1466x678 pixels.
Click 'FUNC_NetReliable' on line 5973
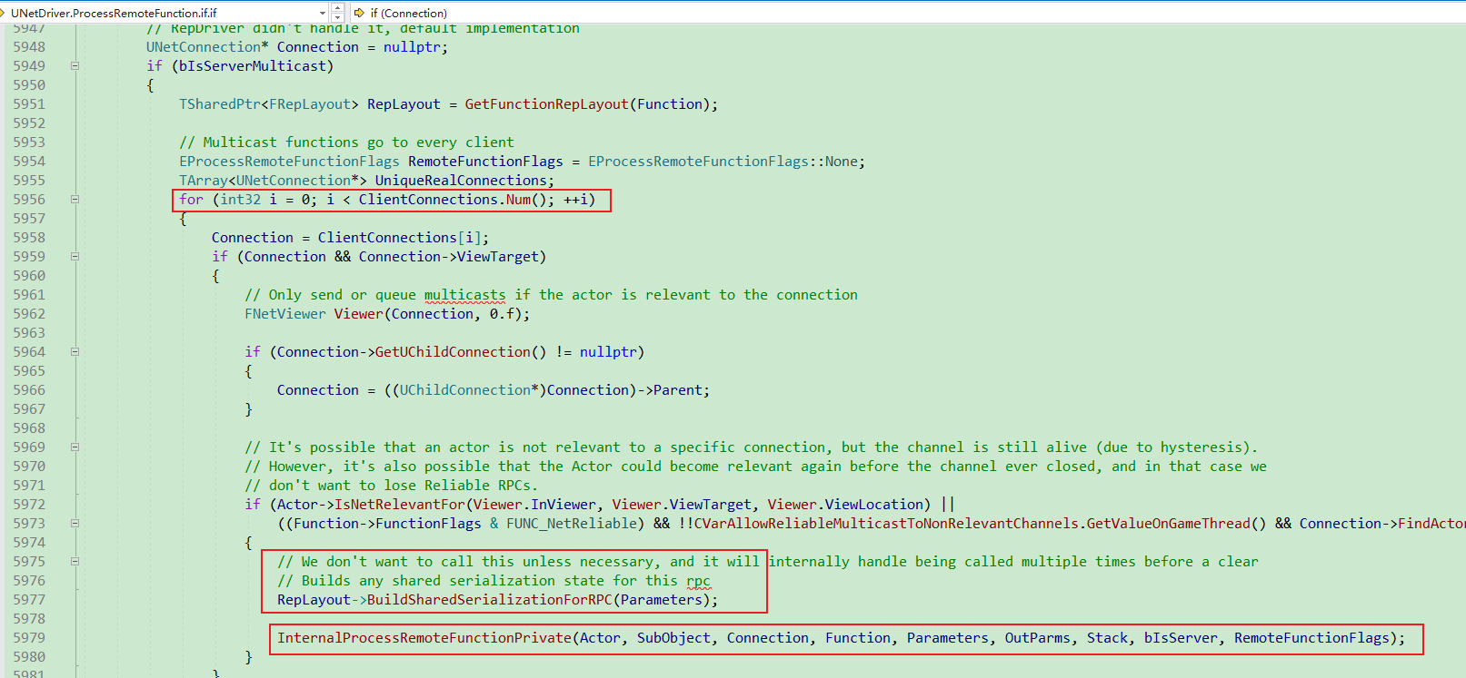tap(571, 524)
